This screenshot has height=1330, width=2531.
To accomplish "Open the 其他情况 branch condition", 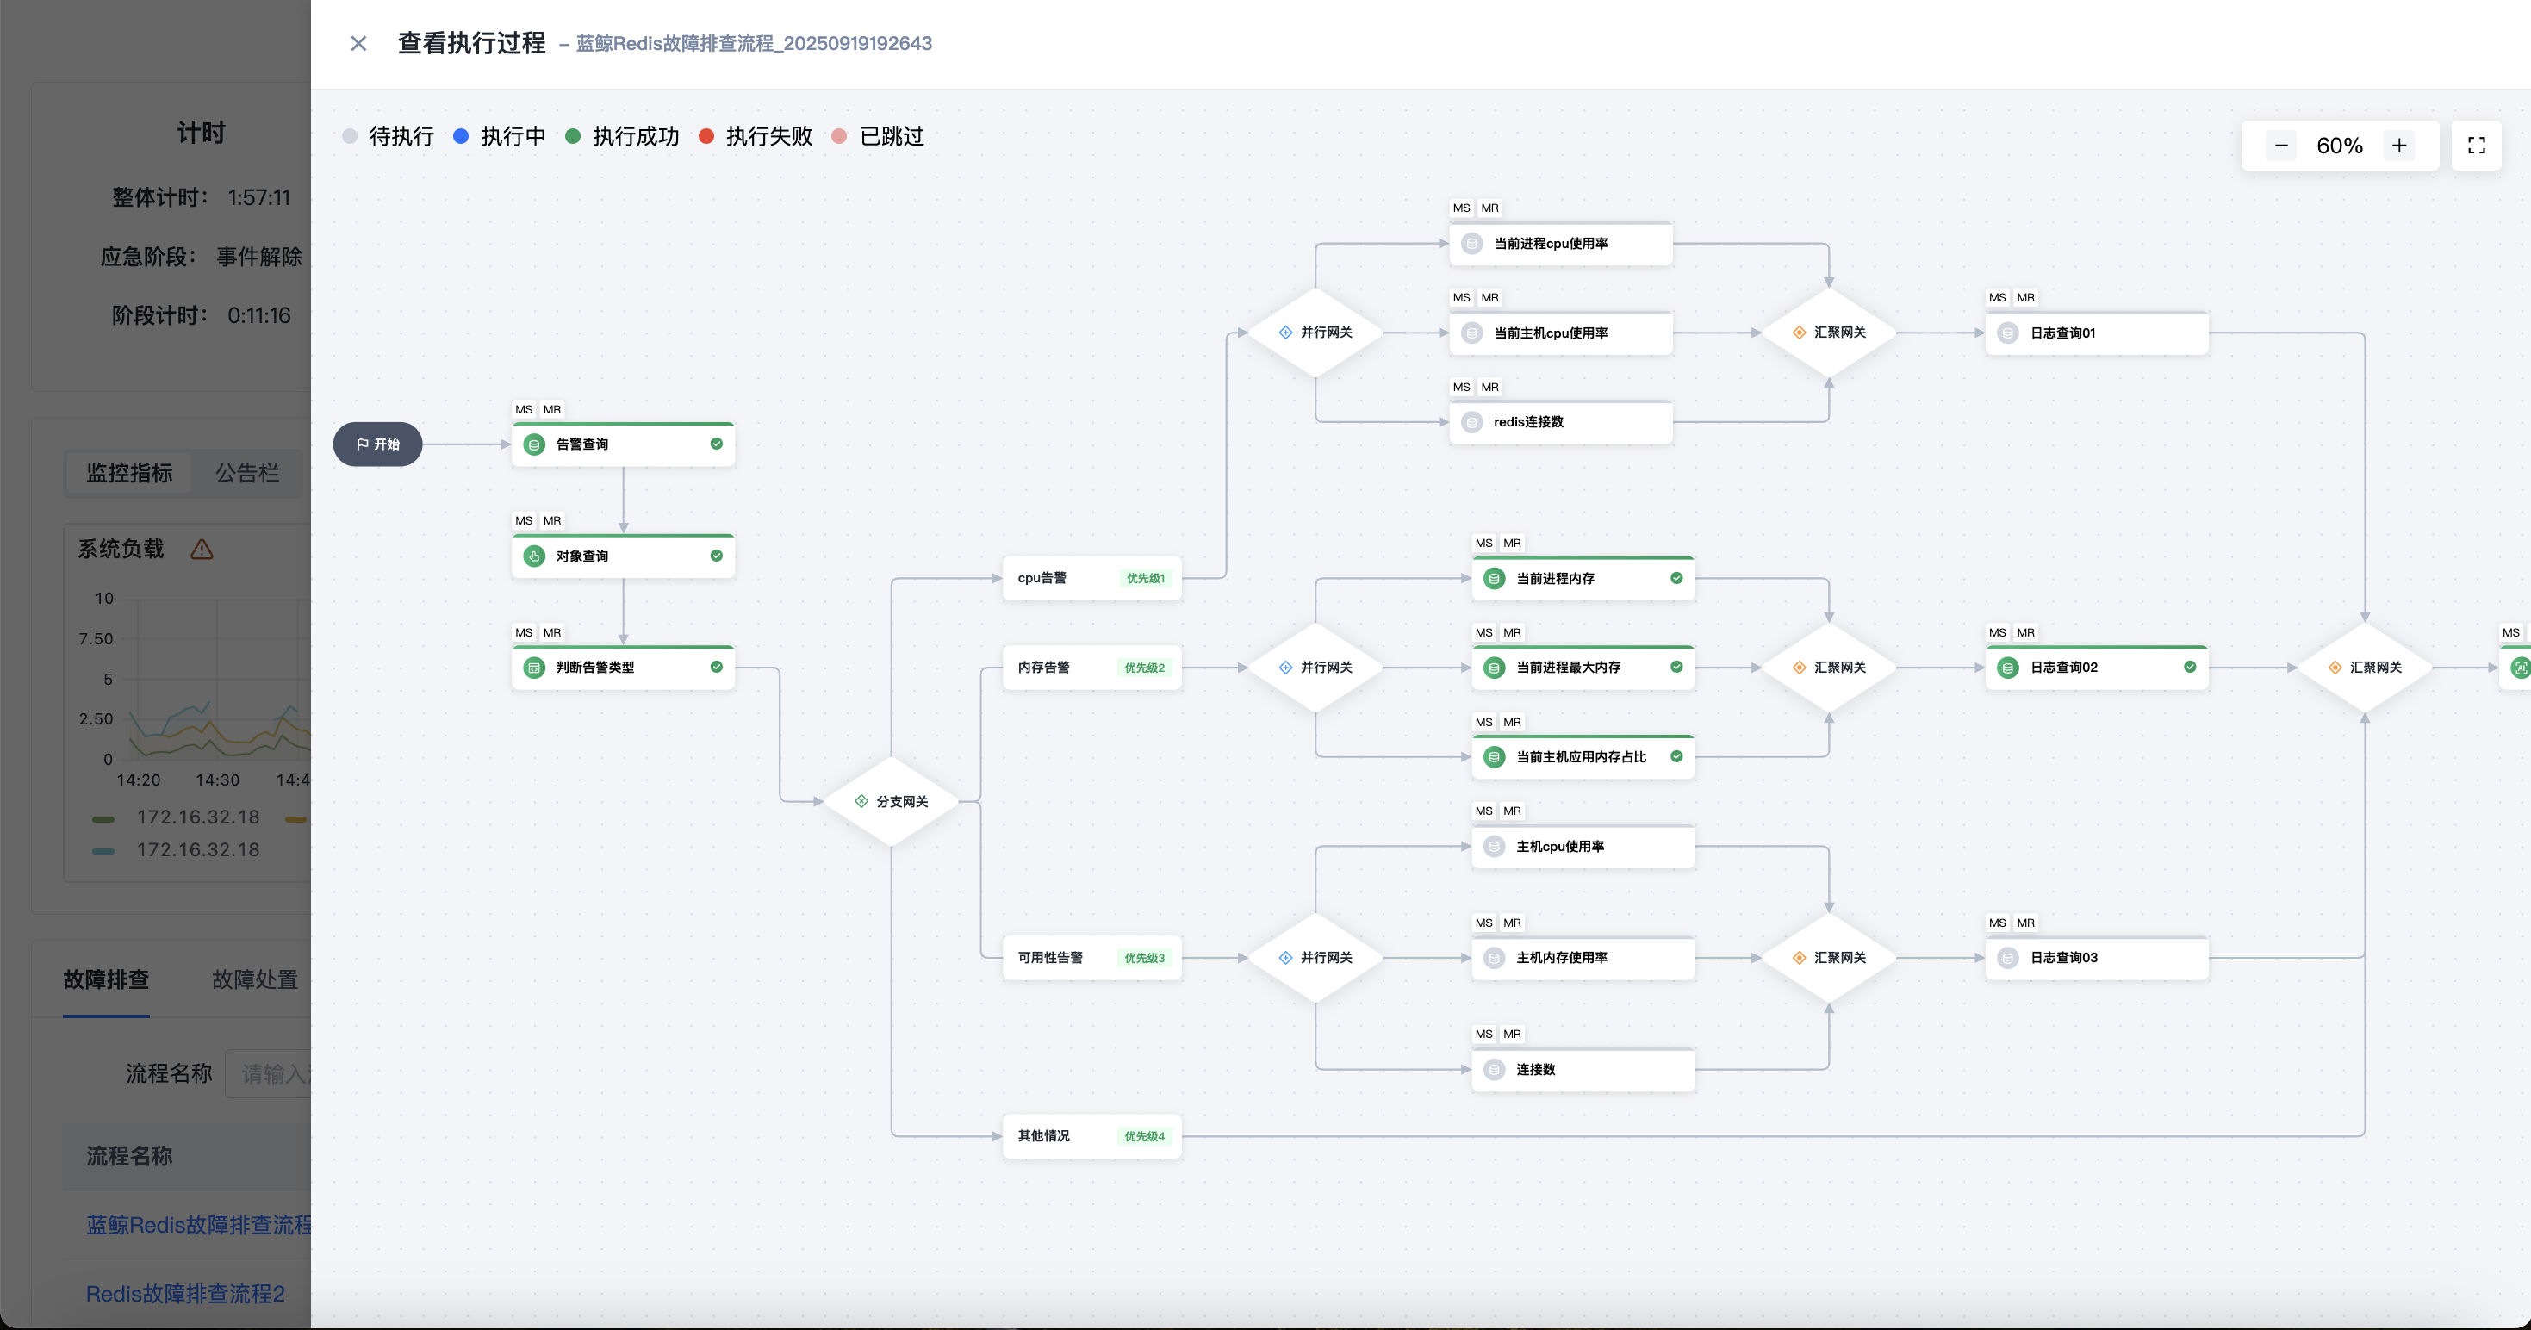I will [x=1043, y=1135].
